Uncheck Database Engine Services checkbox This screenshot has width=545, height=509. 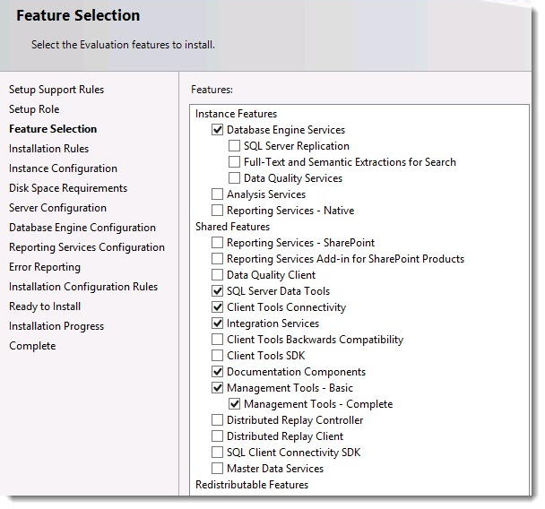pyautogui.click(x=217, y=130)
